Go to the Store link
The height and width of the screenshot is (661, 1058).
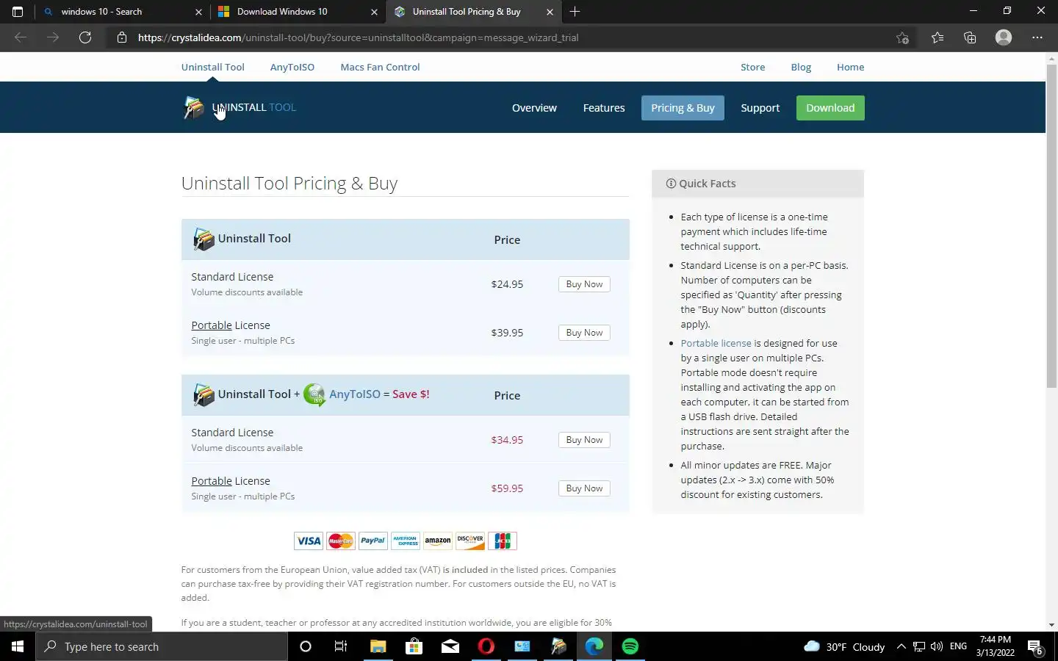(752, 67)
